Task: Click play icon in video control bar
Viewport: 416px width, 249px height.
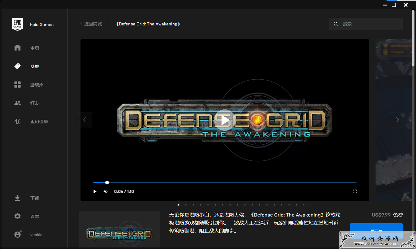Action: pyautogui.click(x=95, y=191)
